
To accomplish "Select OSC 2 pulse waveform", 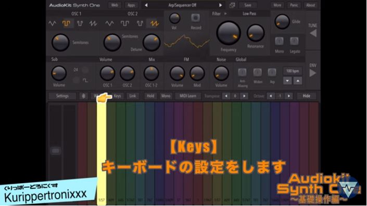I will pos(140,23).
